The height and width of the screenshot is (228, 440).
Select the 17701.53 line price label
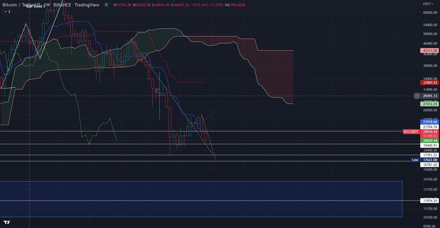click(430, 155)
